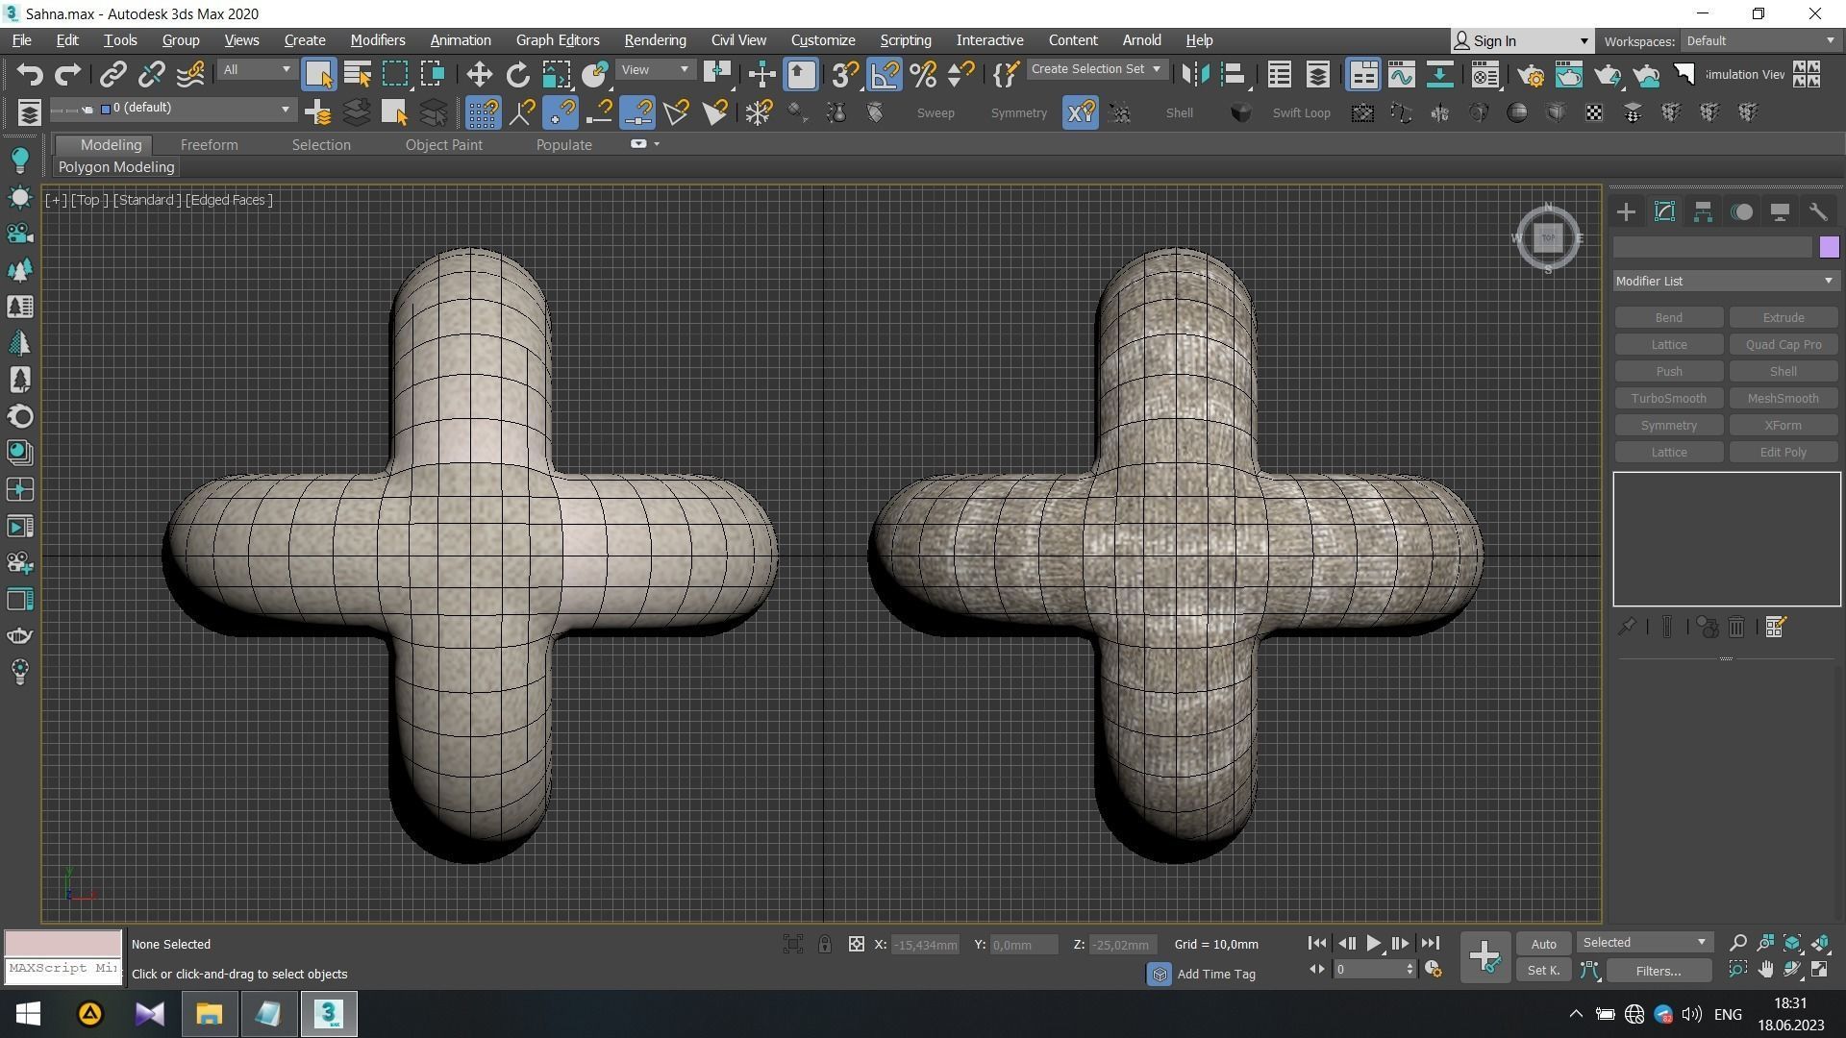Toggle Auto Key animation mode

1543,944
